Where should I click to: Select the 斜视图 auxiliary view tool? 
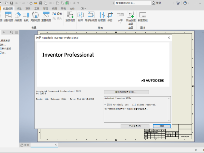coord(18,17)
